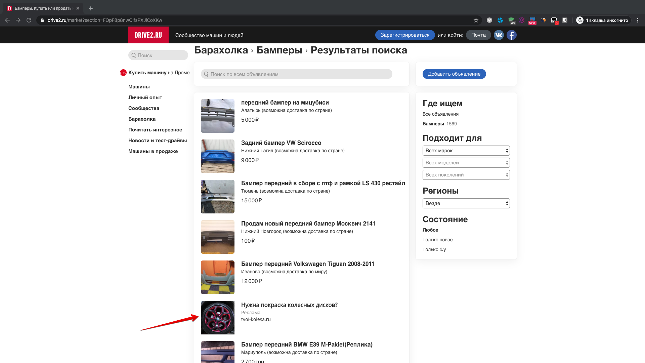Sign in with the VK icon
The width and height of the screenshot is (645, 363).
499,35
